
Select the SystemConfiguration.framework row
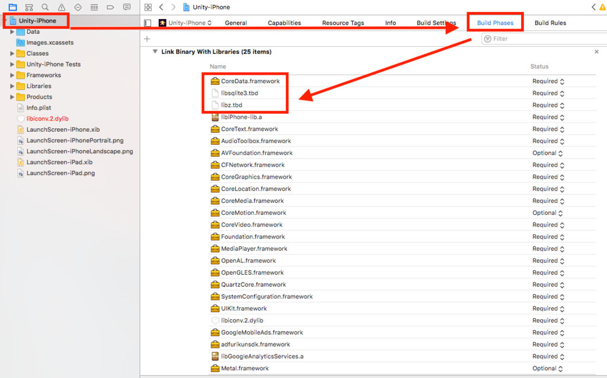[402, 297]
